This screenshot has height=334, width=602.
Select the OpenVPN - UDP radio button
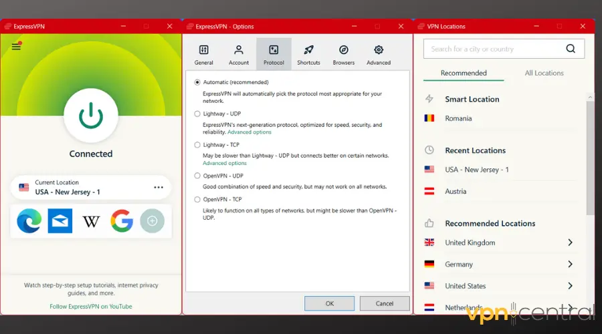click(x=197, y=176)
